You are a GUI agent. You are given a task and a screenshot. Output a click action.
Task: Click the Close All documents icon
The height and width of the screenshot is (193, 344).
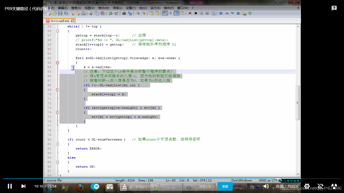pyautogui.click(x=78, y=13)
